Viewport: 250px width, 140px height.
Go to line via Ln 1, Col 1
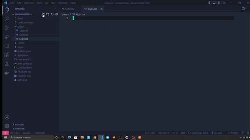[x=150, y=133]
